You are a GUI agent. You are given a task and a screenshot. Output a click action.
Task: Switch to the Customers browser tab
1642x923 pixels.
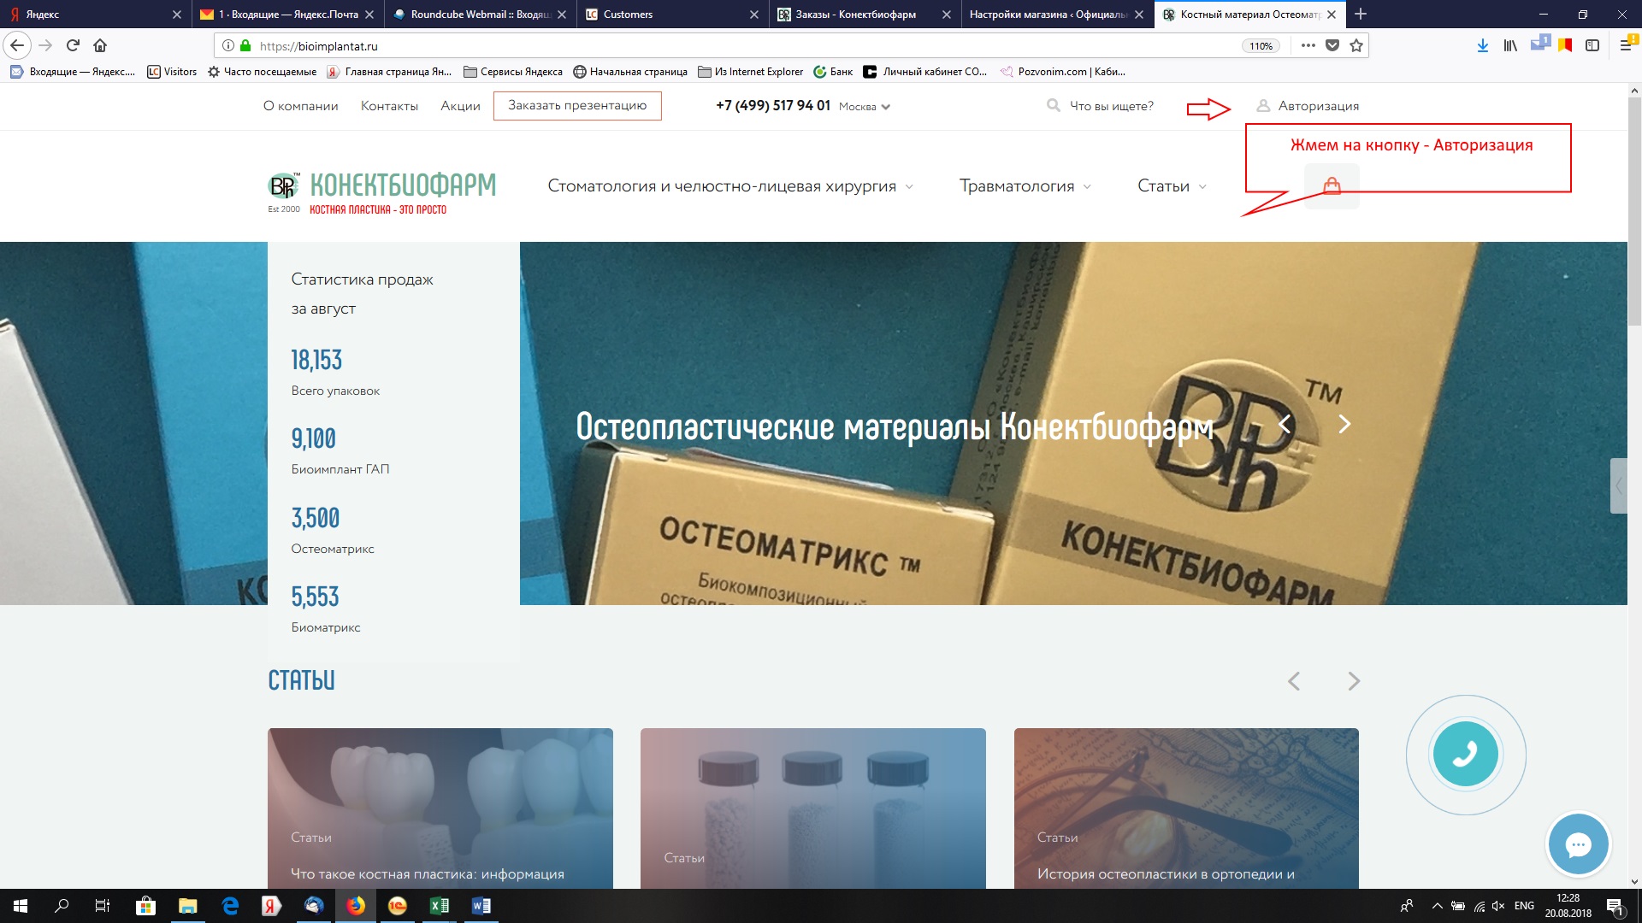pyautogui.click(x=628, y=15)
